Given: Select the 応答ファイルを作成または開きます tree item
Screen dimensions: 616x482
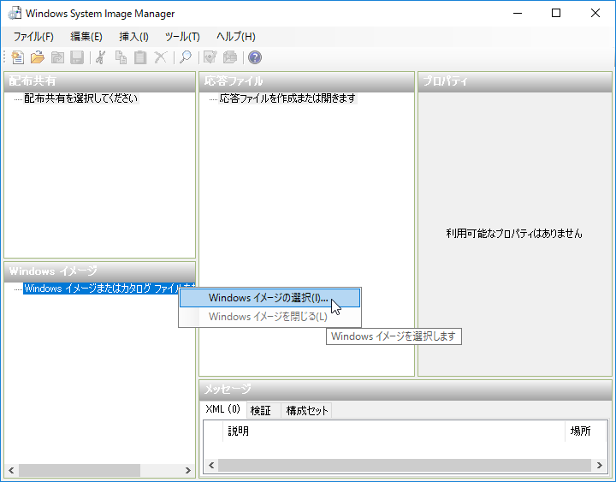Looking at the screenshot, I should pyautogui.click(x=287, y=98).
